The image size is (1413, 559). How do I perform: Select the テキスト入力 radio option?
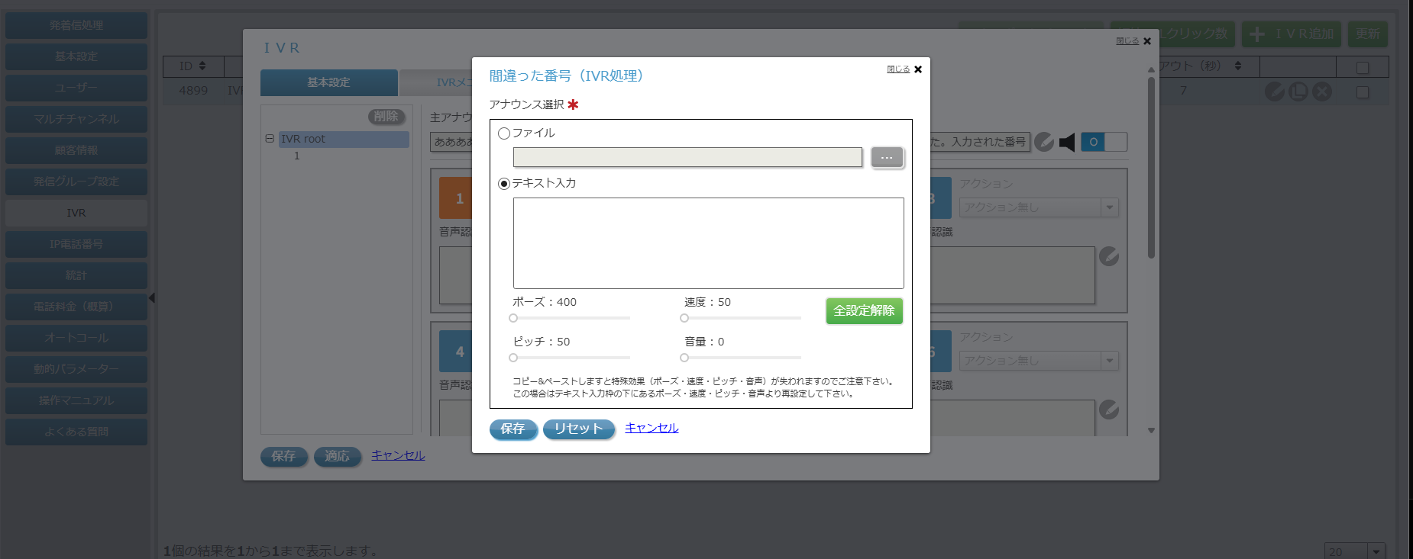(504, 184)
